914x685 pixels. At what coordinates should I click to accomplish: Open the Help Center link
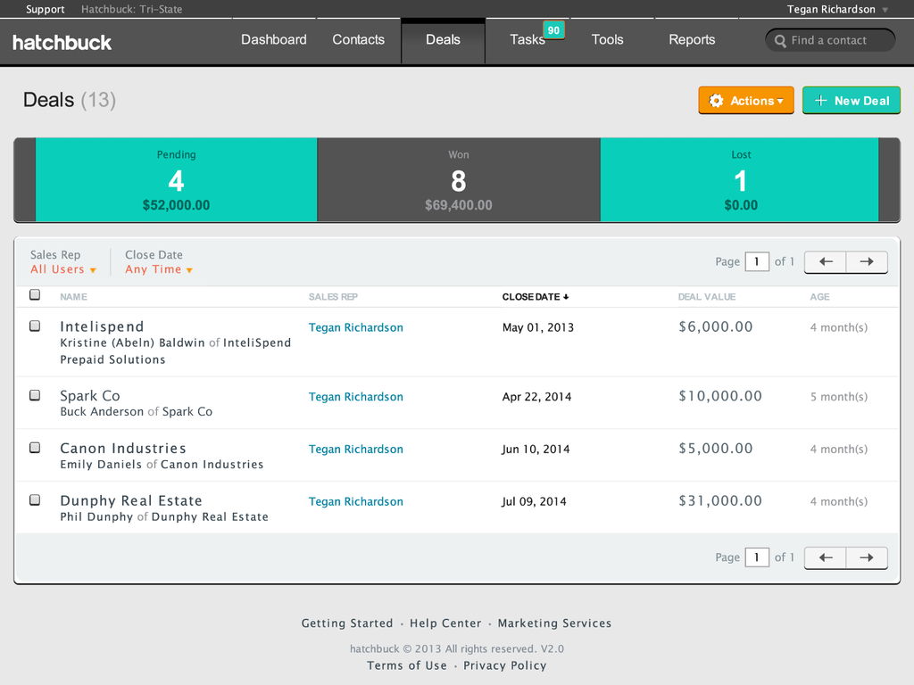pyautogui.click(x=445, y=623)
